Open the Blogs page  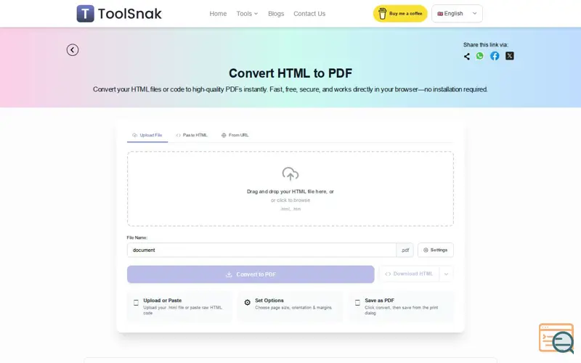[276, 14]
